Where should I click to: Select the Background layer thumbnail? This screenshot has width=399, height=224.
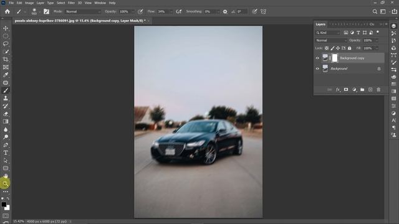coord(325,68)
